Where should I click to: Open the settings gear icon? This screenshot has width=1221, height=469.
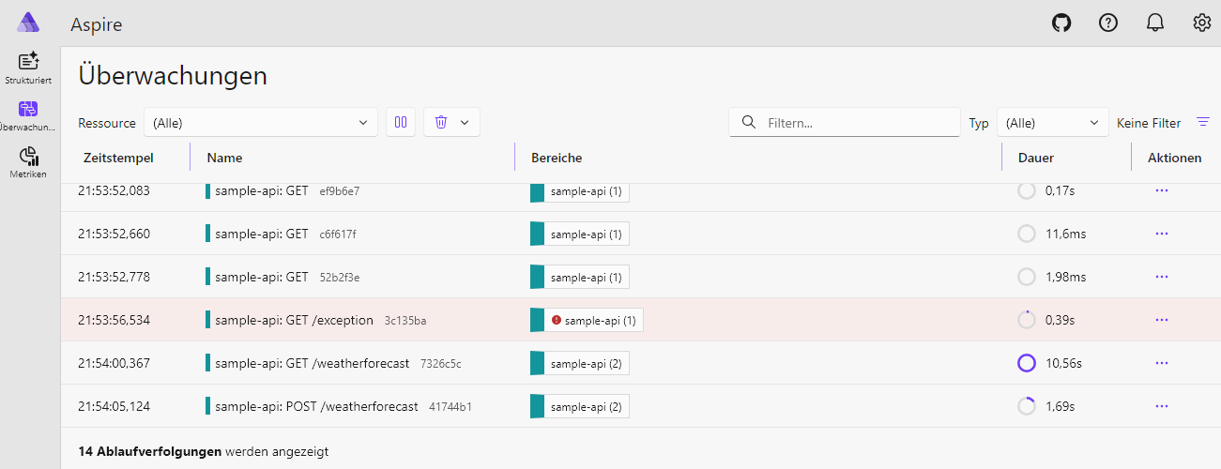tap(1202, 23)
